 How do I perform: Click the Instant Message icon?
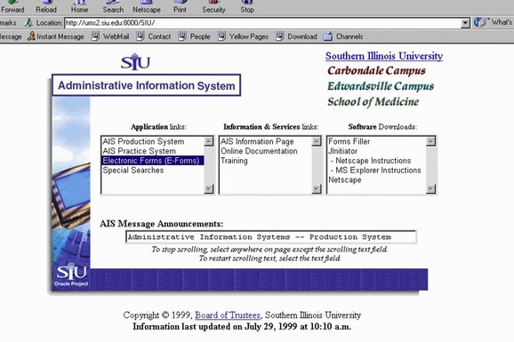click(31, 36)
